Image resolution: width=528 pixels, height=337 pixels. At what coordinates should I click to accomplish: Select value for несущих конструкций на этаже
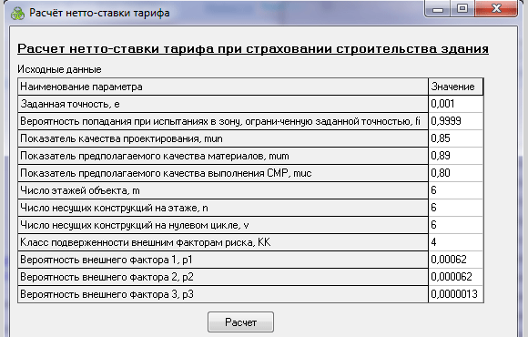455,208
